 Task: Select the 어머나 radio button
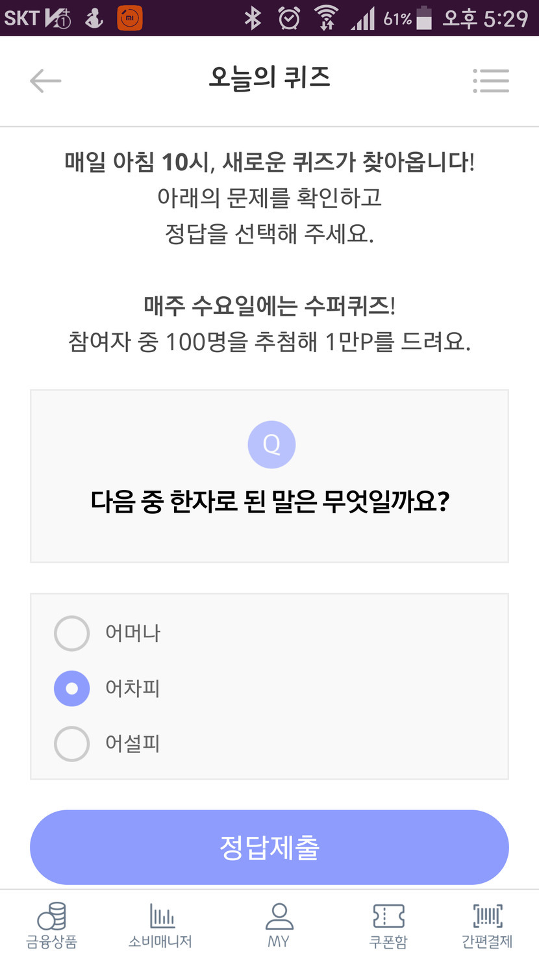71,633
